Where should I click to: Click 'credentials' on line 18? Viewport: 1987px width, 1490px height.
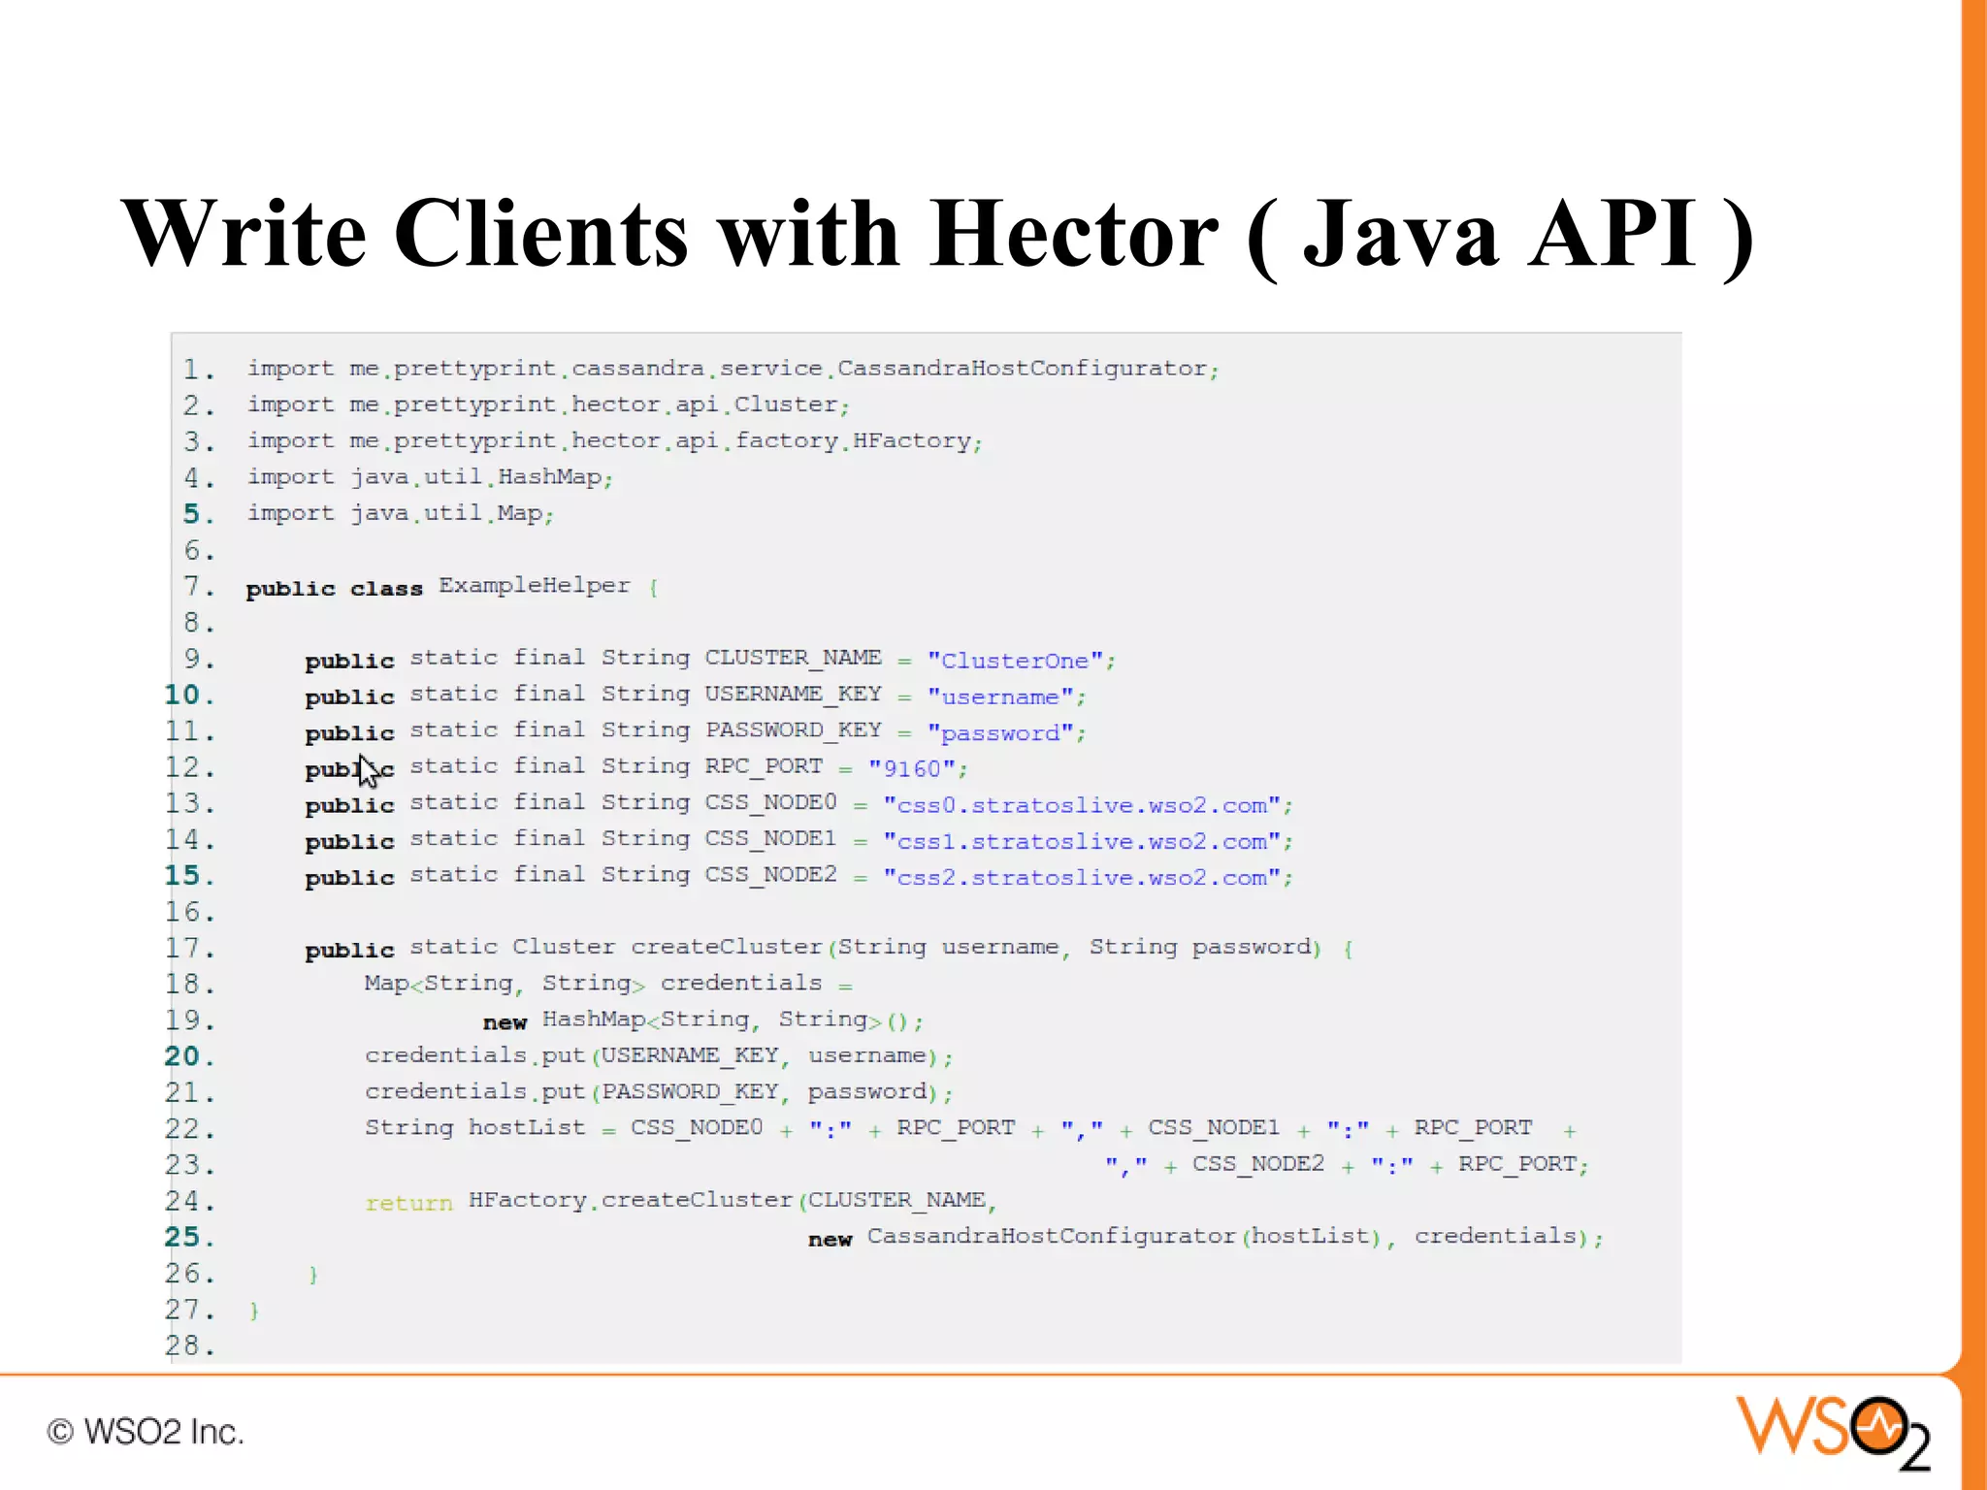pos(741,983)
